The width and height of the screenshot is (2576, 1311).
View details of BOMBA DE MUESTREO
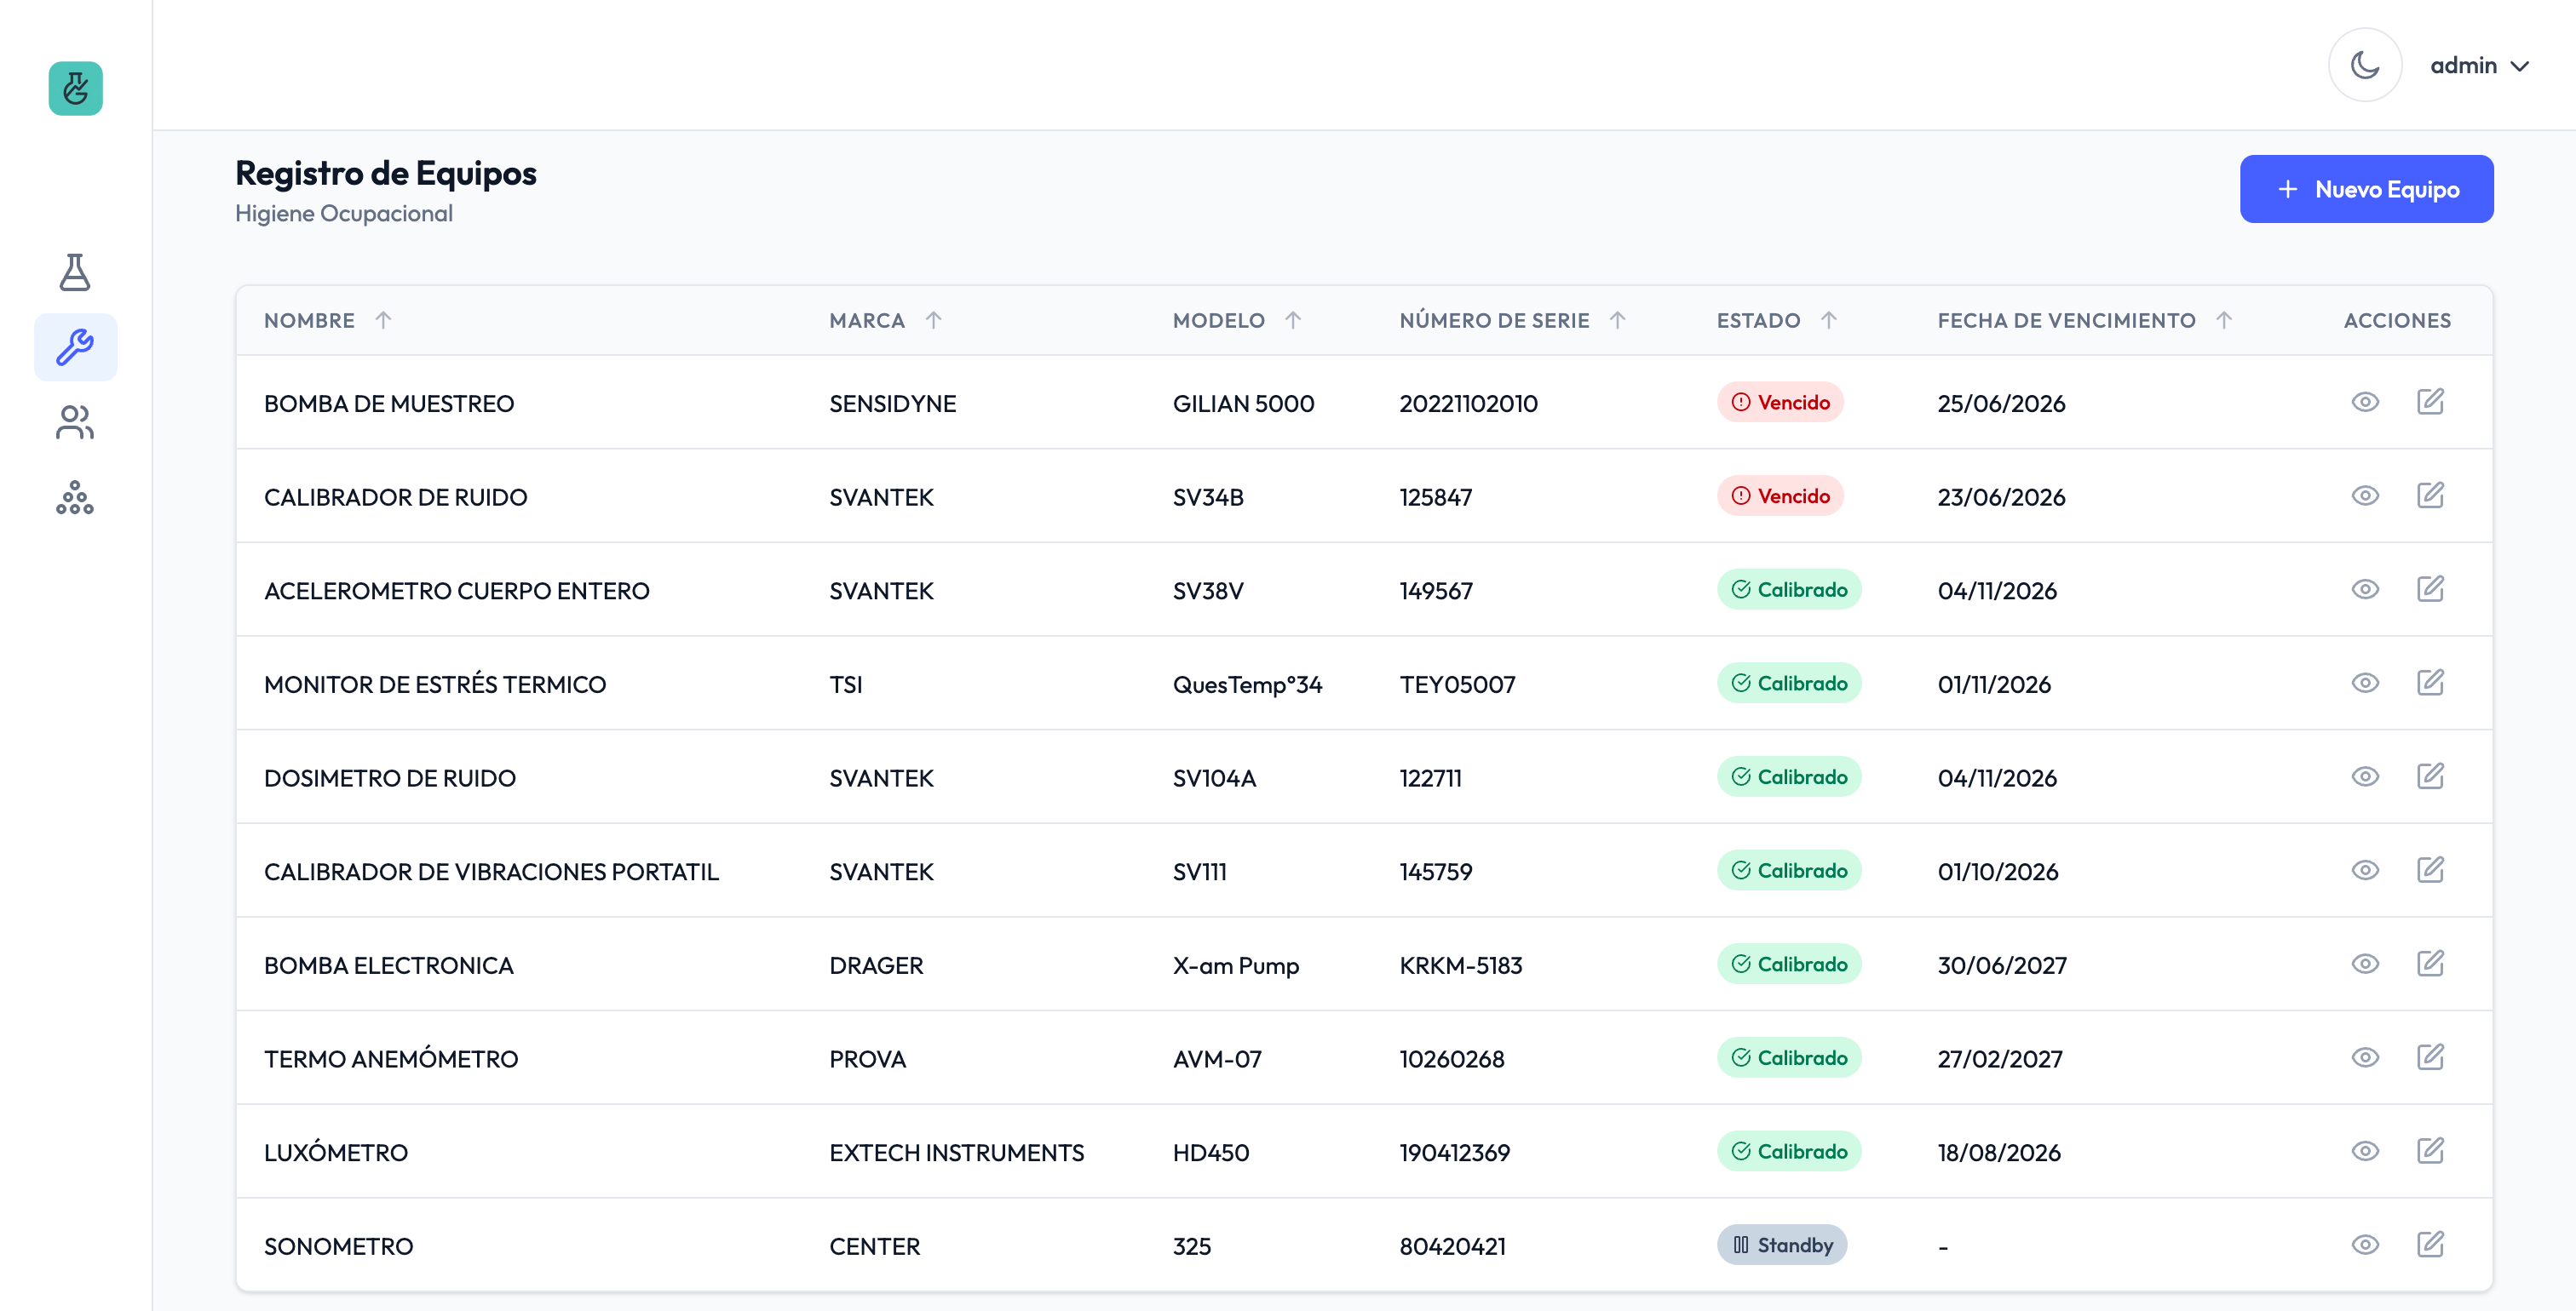pyautogui.click(x=2364, y=402)
